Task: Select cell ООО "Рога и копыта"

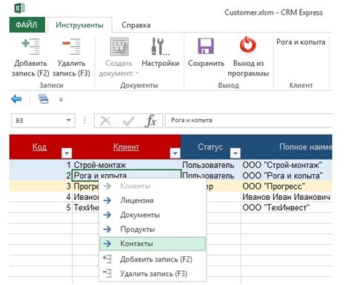Action: pyautogui.click(x=287, y=175)
